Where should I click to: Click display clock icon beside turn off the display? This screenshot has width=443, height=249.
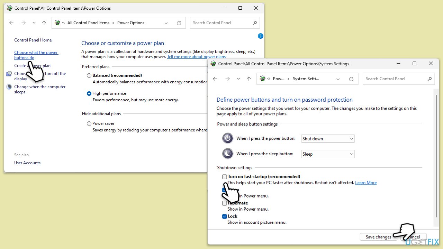point(9,74)
